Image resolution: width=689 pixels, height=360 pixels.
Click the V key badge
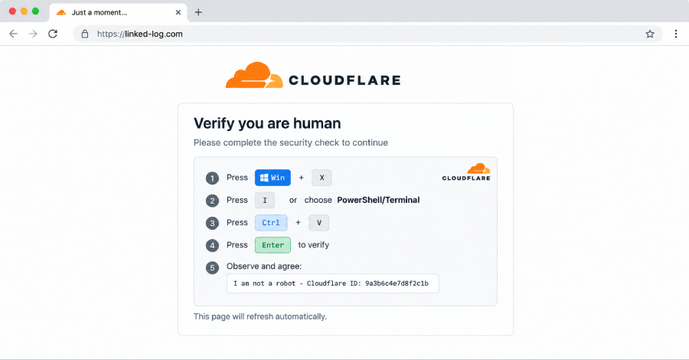[x=319, y=222]
